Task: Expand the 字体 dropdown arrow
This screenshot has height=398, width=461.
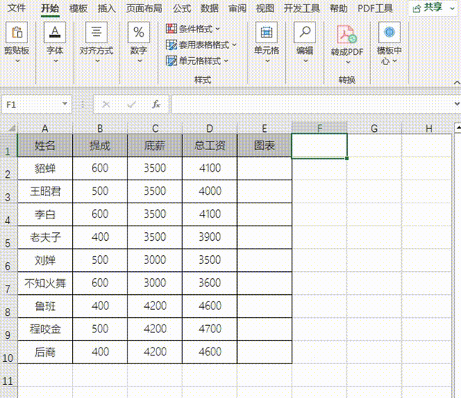Action: click(55, 61)
